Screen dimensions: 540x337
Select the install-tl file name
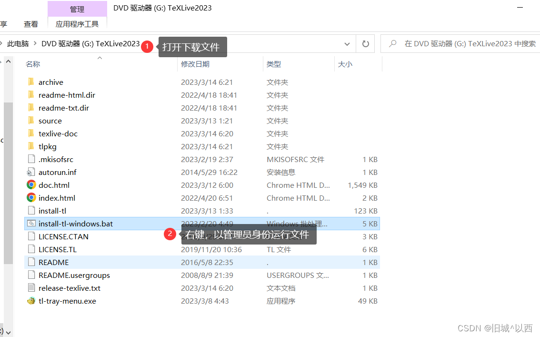[x=52, y=211]
